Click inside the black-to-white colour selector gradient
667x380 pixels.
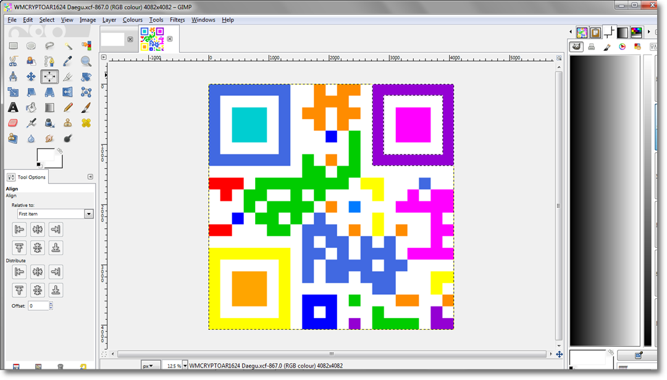tap(605, 200)
